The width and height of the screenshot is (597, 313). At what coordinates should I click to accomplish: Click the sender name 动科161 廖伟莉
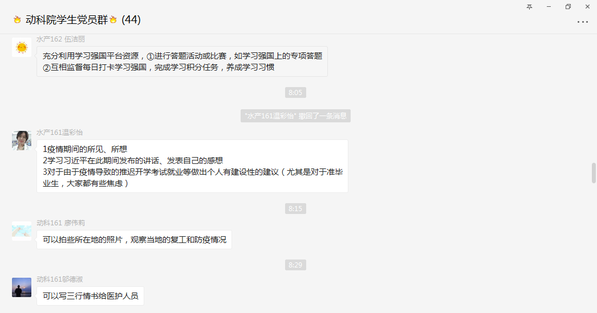(60, 223)
